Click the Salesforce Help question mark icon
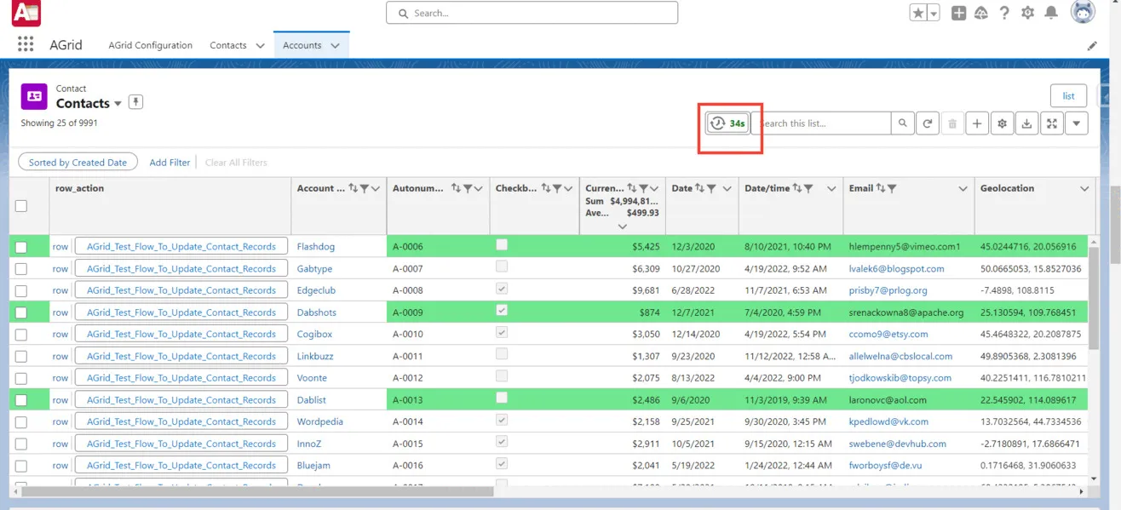 click(1005, 13)
